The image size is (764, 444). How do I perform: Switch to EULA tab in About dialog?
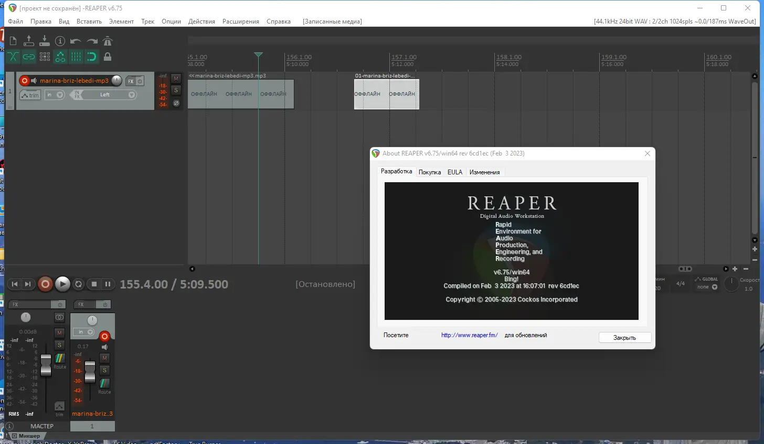tap(455, 172)
